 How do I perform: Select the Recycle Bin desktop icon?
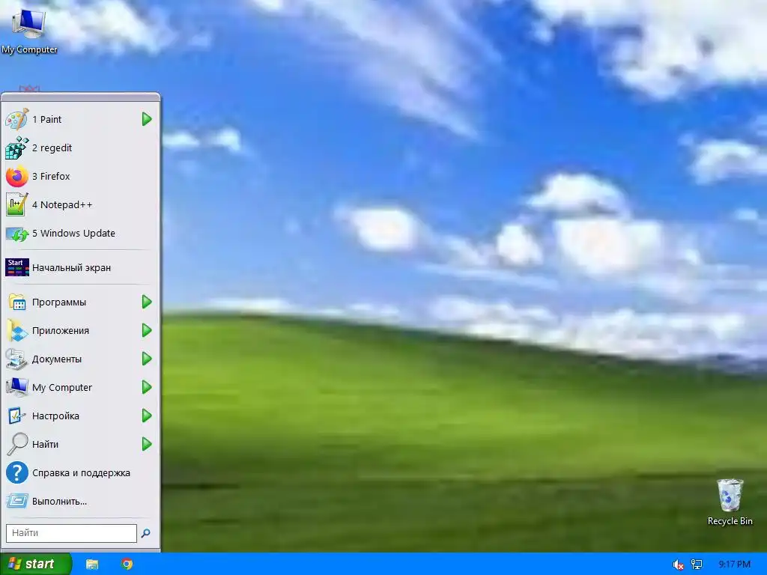click(730, 502)
